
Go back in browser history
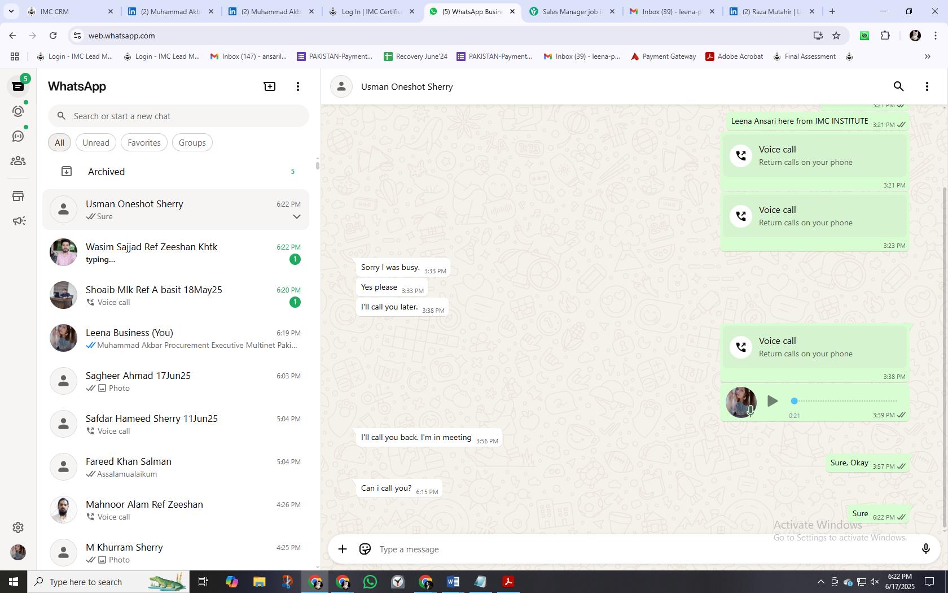point(12,36)
